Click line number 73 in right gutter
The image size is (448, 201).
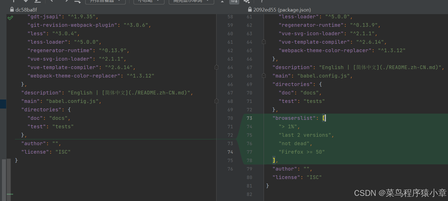[x=250, y=118]
